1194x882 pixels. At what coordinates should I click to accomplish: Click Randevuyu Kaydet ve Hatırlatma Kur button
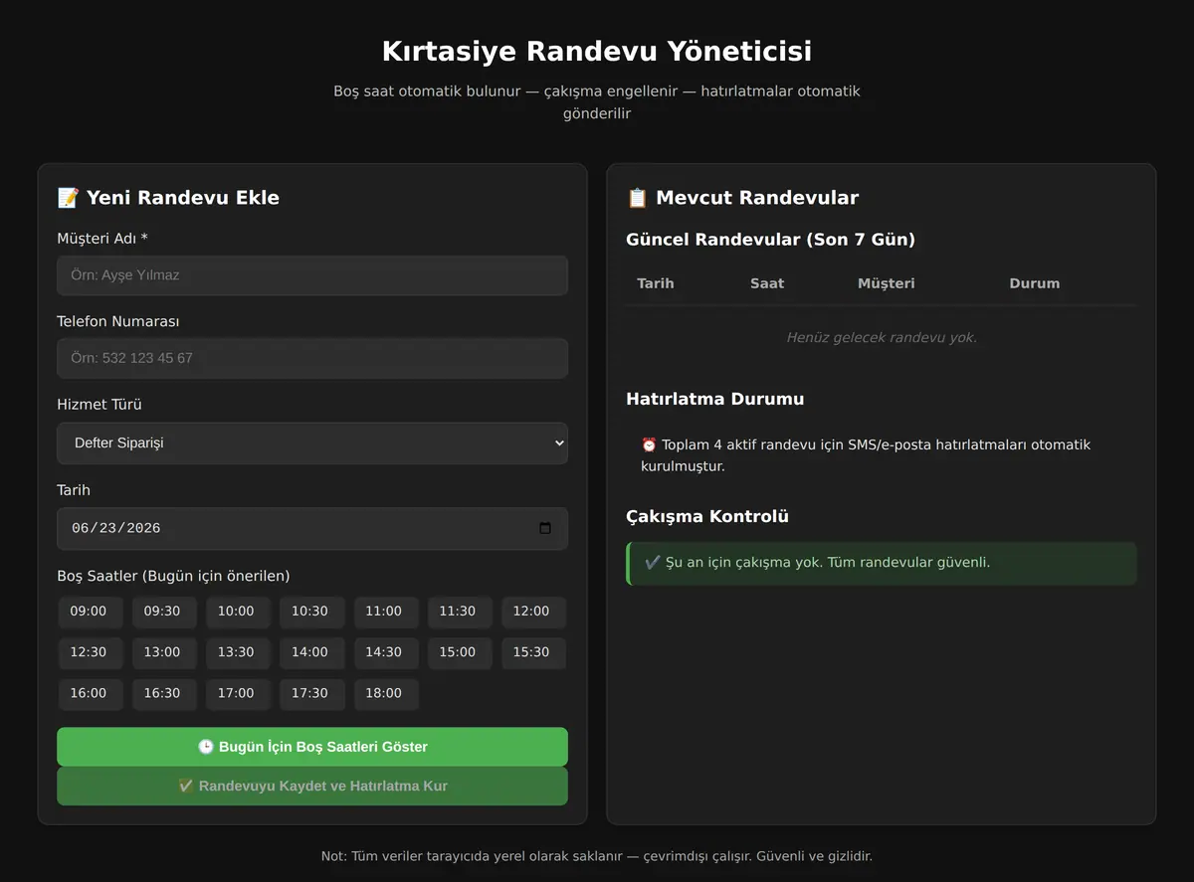click(312, 786)
